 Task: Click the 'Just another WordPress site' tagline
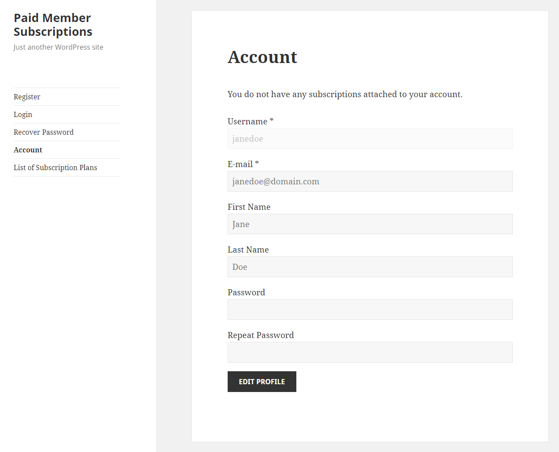tap(58, 47)
